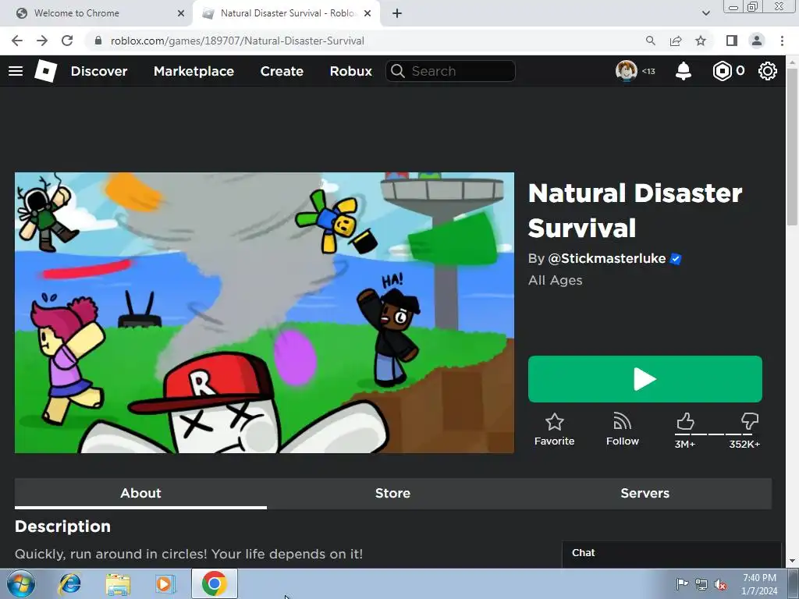Open Windows Media Player from taskbar

[x=165, y=583]
